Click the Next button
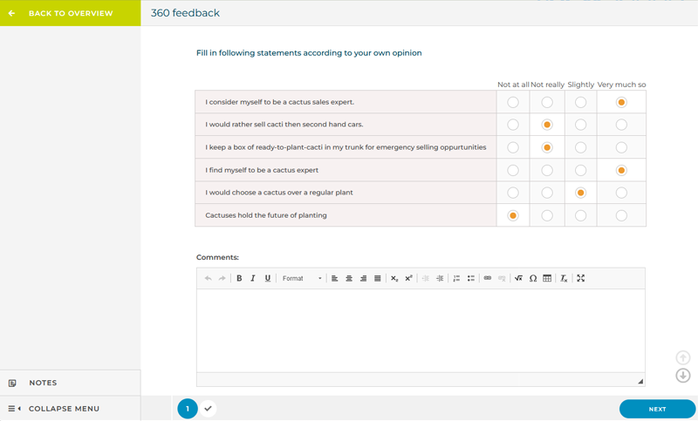 (x=657, y=409)
